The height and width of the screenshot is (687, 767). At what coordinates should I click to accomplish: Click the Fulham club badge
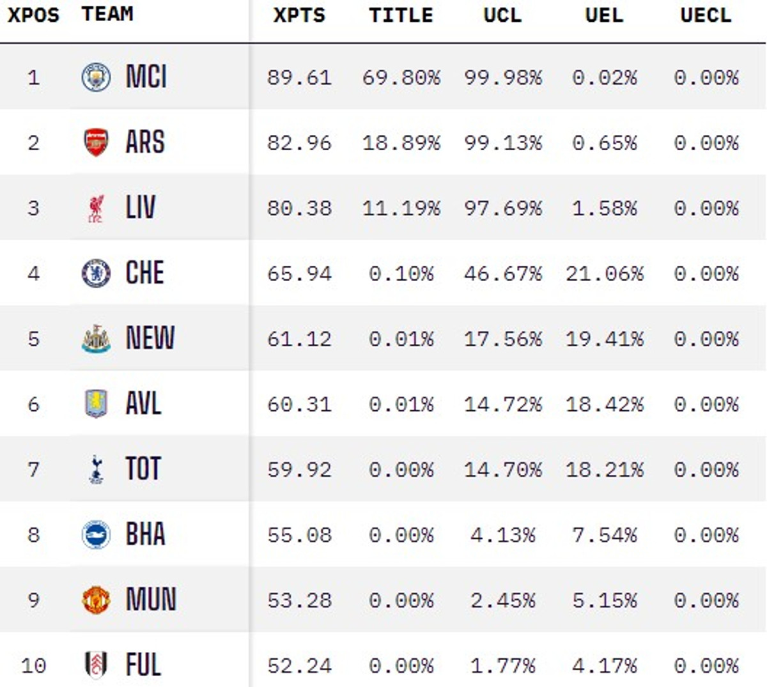click(96, 665)
